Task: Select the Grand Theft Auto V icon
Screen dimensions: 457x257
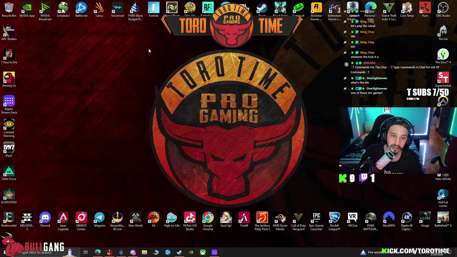Action: click(x=389, y=11)
